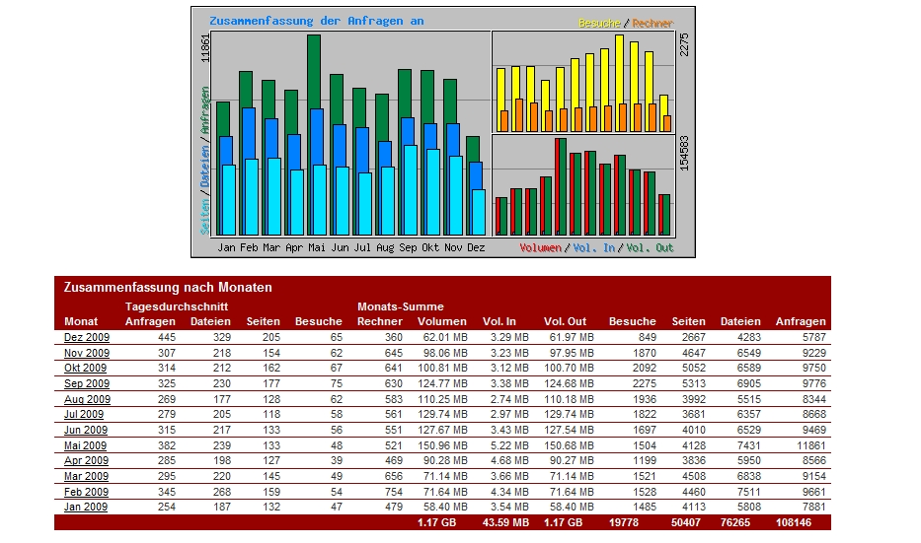Click the 'Zusammenfassung nach Monaten' table heading

pyautogui.click(x=168, y=288)
